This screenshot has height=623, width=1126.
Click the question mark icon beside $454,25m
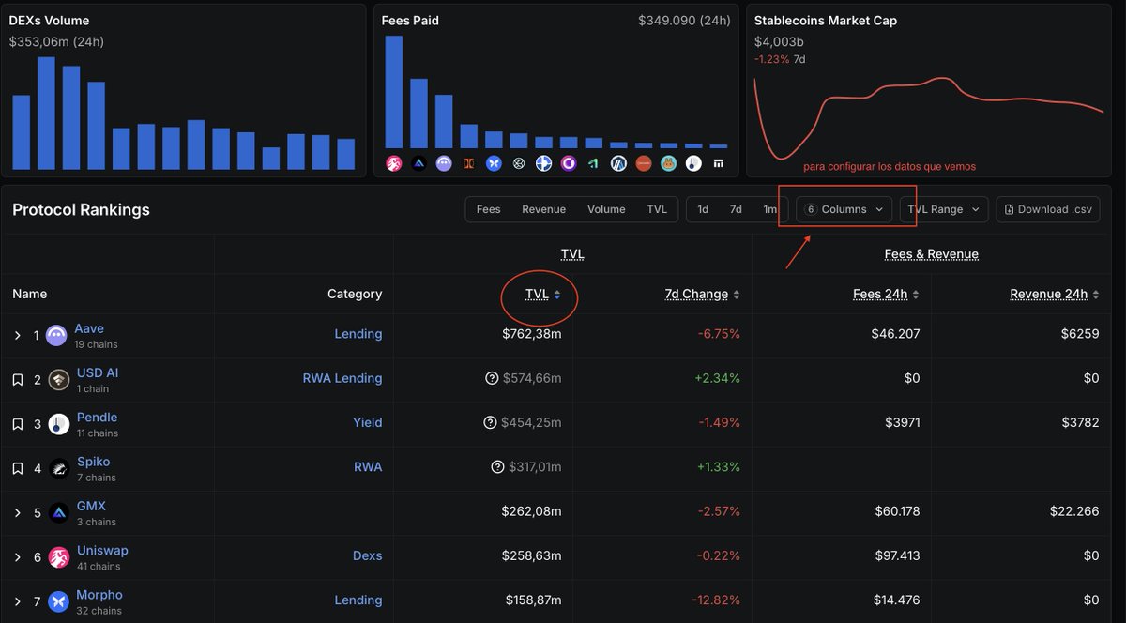click(x=490, y=423)
